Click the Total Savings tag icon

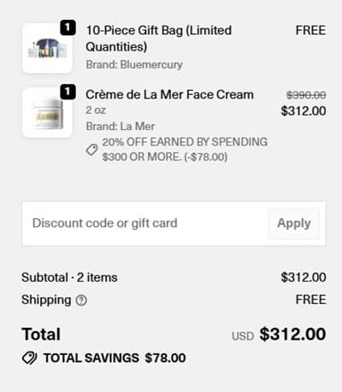click(29, 358)
